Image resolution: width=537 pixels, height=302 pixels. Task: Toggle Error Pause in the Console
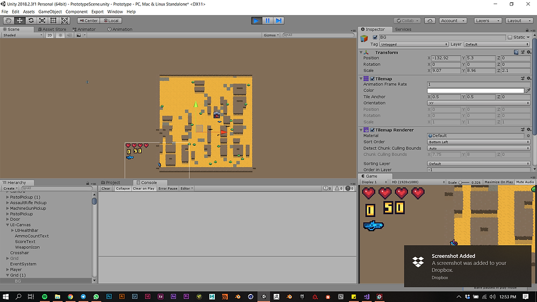168,188
